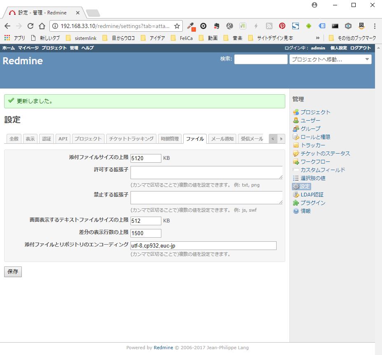
Task: Click ログアウト link
Action: [361, 48]
